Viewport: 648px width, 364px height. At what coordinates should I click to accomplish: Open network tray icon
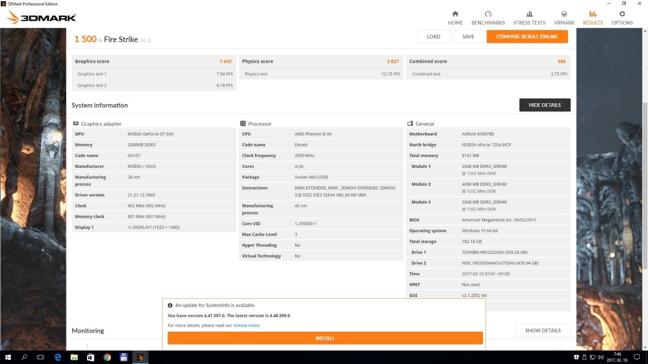[x=592, y=357]
